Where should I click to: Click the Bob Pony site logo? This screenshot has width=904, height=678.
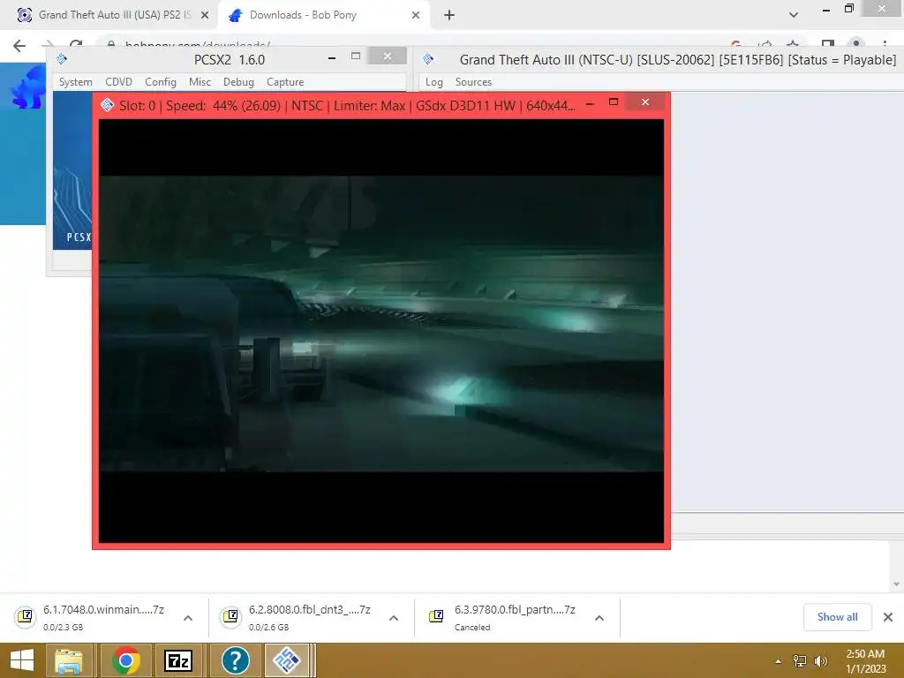click(x=29, y=87)
